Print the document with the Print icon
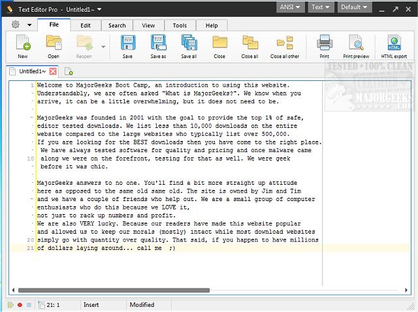 point(324,46)
